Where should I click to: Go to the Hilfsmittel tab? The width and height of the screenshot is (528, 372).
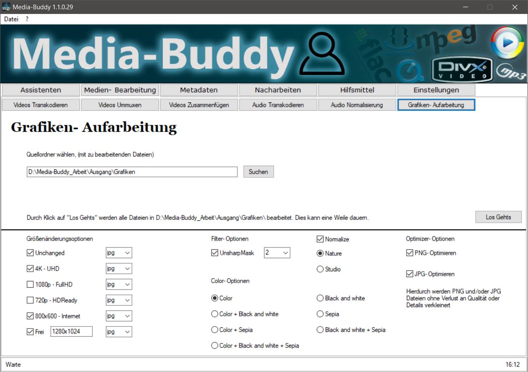pos(357,90)
